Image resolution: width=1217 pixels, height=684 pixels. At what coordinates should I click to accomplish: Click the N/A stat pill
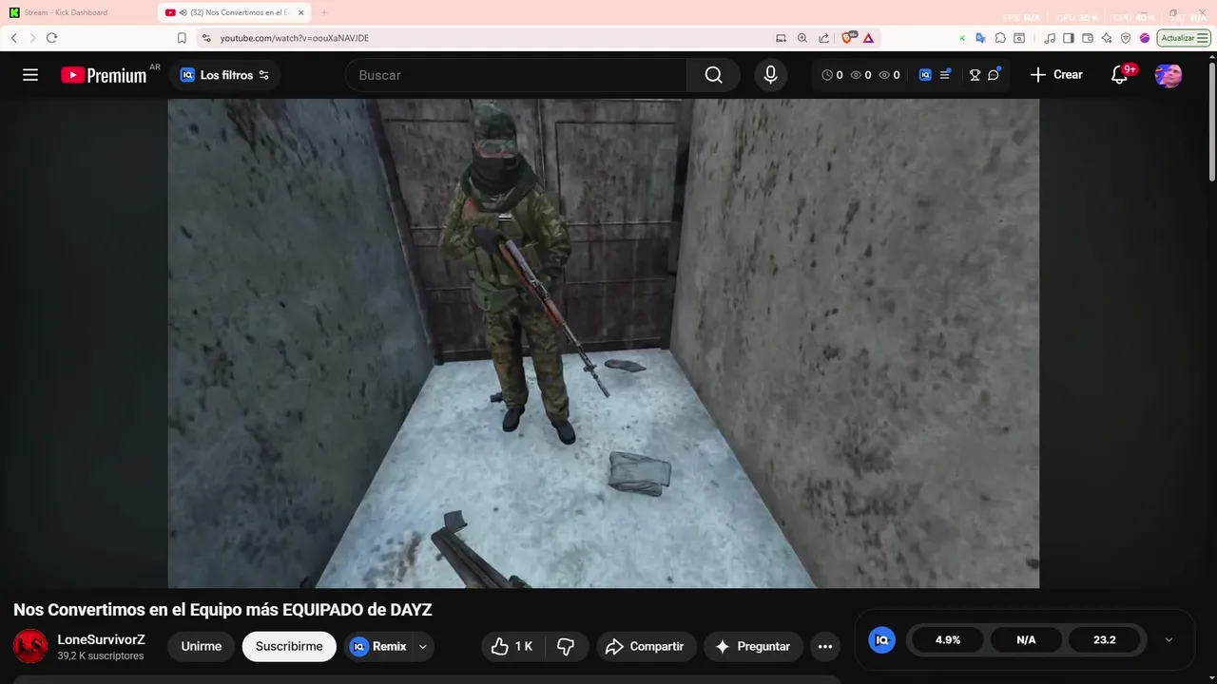[1026, 640]
